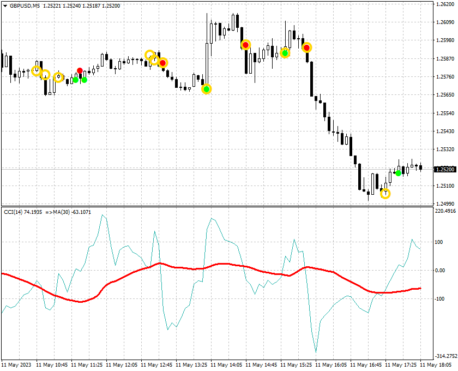Image resolution: width=458 pixels, height=371 pixels.
Task: Click the 11 May 14:45 time label
Action: click(261, 365)
